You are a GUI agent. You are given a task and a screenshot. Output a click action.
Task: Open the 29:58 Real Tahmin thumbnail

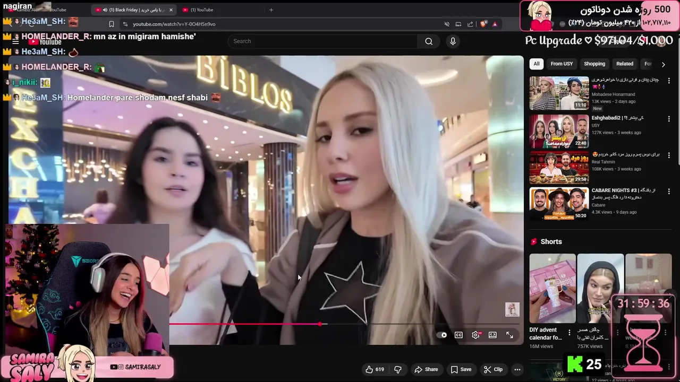click(559, 168)
